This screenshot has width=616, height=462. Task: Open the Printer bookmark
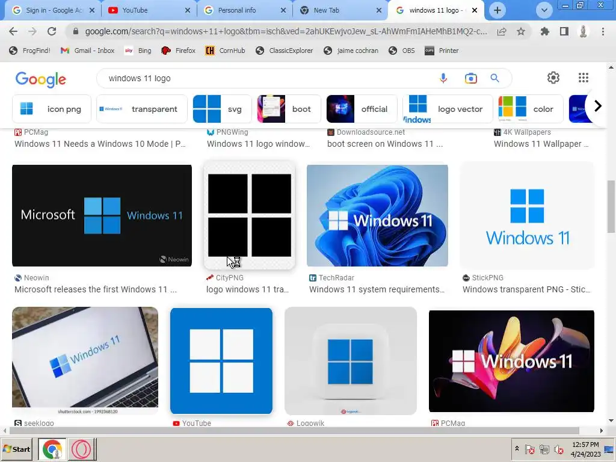[442, 51]
